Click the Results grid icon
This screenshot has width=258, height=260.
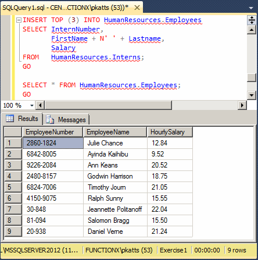click(x=10, y=118)
